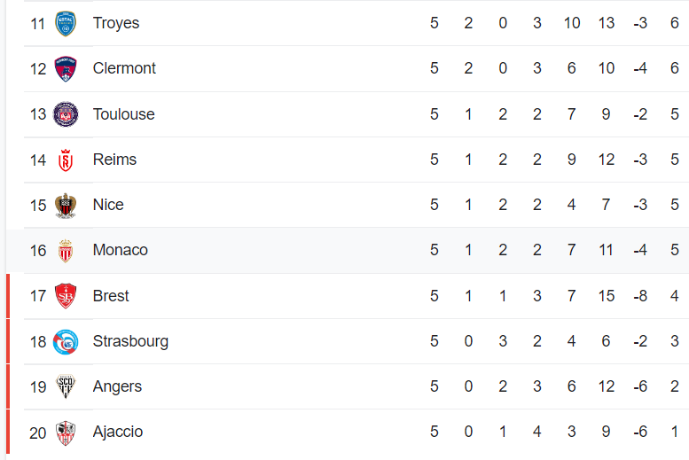Open the Strasbourg team link
Viewport: 689px width, 460px height.
[x=130, y=341]
